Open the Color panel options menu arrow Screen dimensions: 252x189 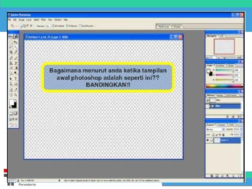tap(241, 65)
